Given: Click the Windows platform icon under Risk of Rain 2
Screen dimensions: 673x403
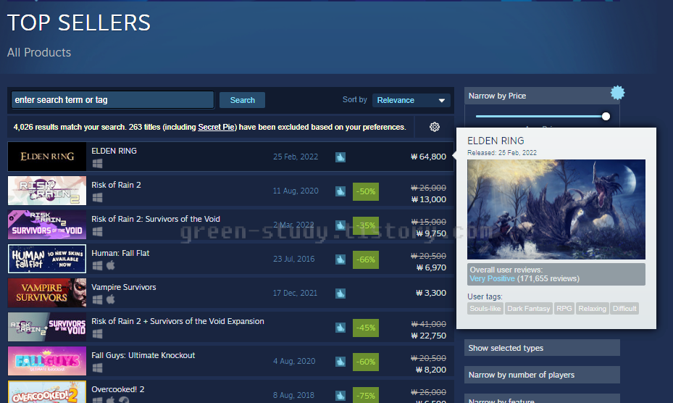Looking at the screenshot, I should (x=97, y=197).
